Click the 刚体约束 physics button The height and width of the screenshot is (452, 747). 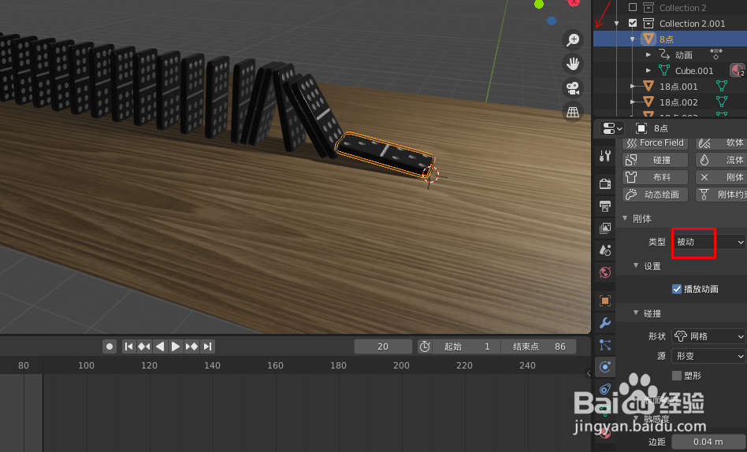[x=721, y=195]
